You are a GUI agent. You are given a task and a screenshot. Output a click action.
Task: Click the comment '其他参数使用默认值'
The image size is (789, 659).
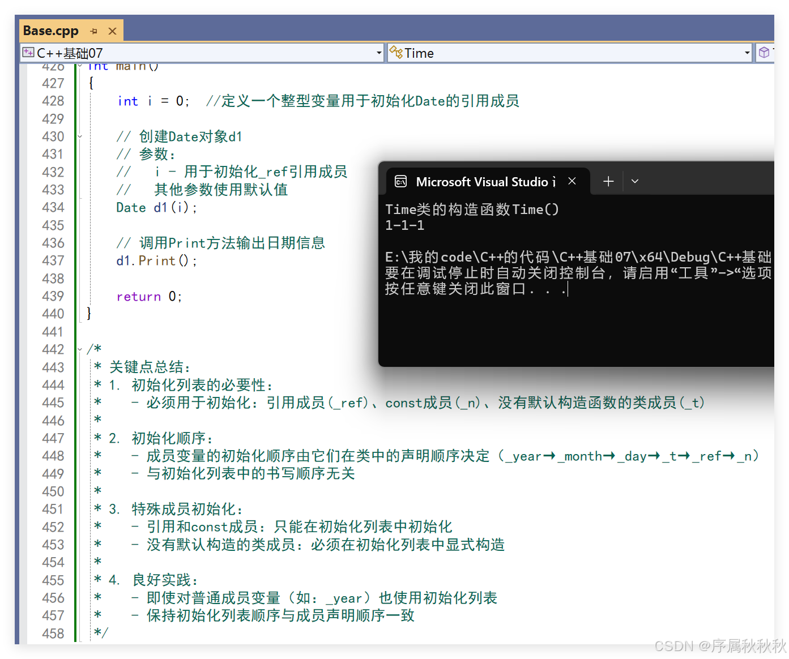pos(221,190)
